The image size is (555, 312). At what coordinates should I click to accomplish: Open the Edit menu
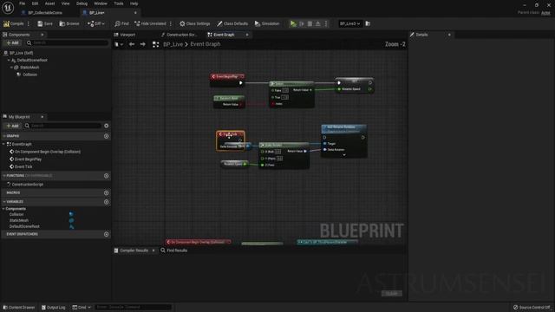point(35,3)
